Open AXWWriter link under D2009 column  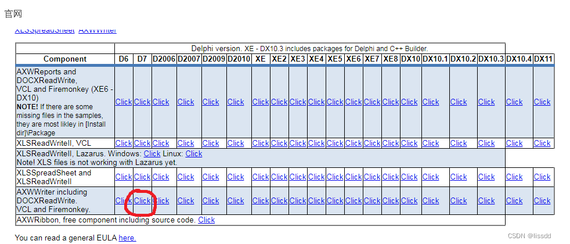tap(211, 201)
